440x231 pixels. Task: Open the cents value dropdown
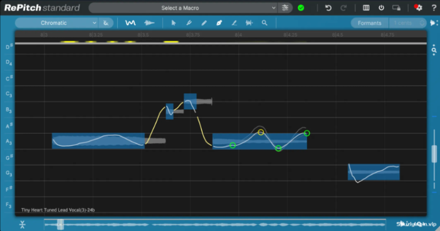[408, 23]
